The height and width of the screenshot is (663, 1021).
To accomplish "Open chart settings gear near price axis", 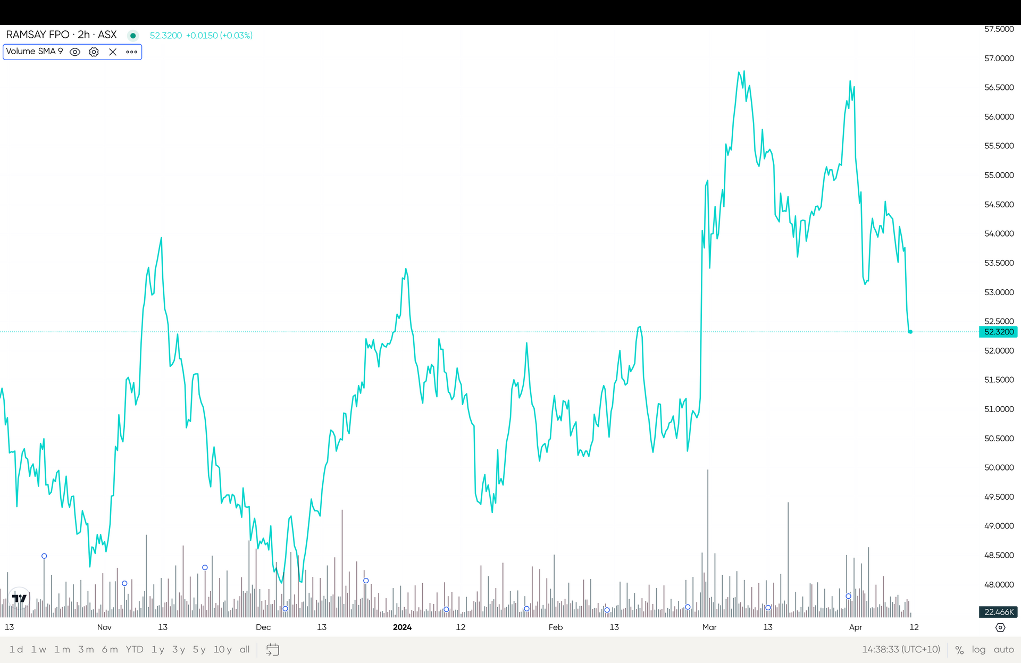I will click(x=1000, y=627).
